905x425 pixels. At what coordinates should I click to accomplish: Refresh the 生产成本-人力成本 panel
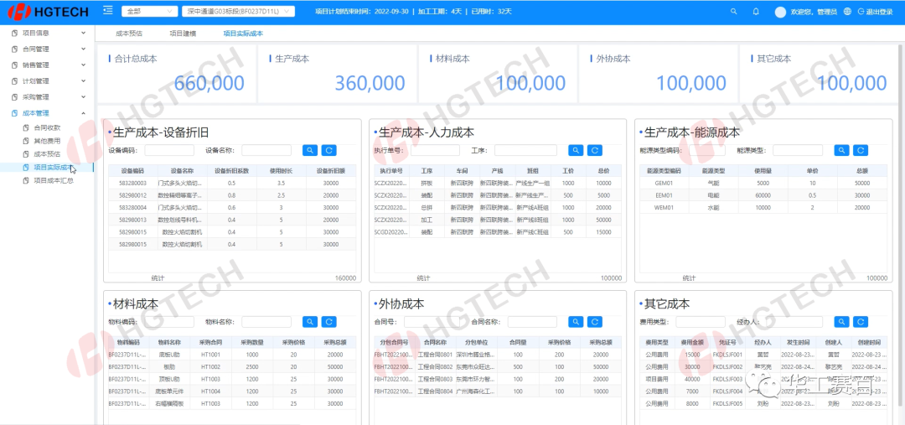[594, 150]
